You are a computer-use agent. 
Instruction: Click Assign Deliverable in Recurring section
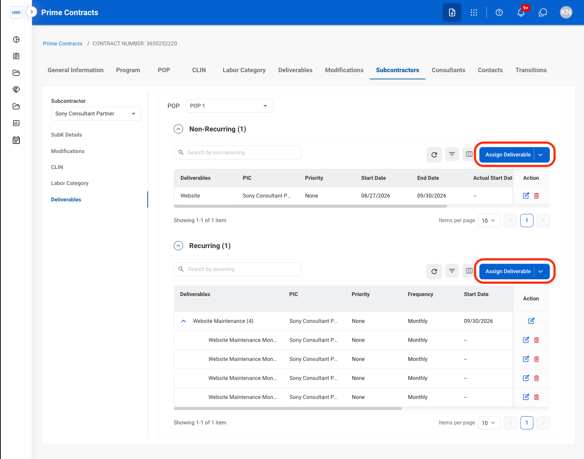(x=507, y=271)
